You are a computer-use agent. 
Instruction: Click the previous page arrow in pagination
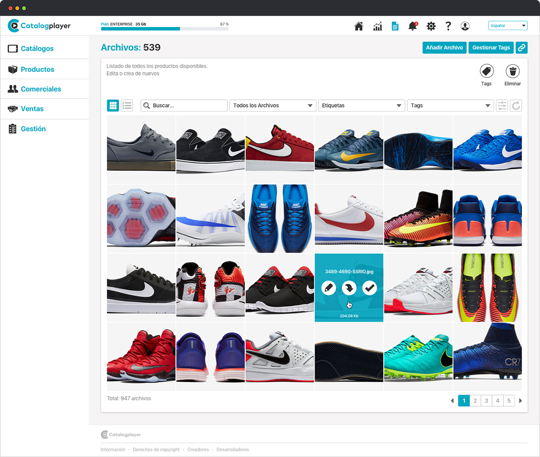pyautogui.click(x=452, y=401)
